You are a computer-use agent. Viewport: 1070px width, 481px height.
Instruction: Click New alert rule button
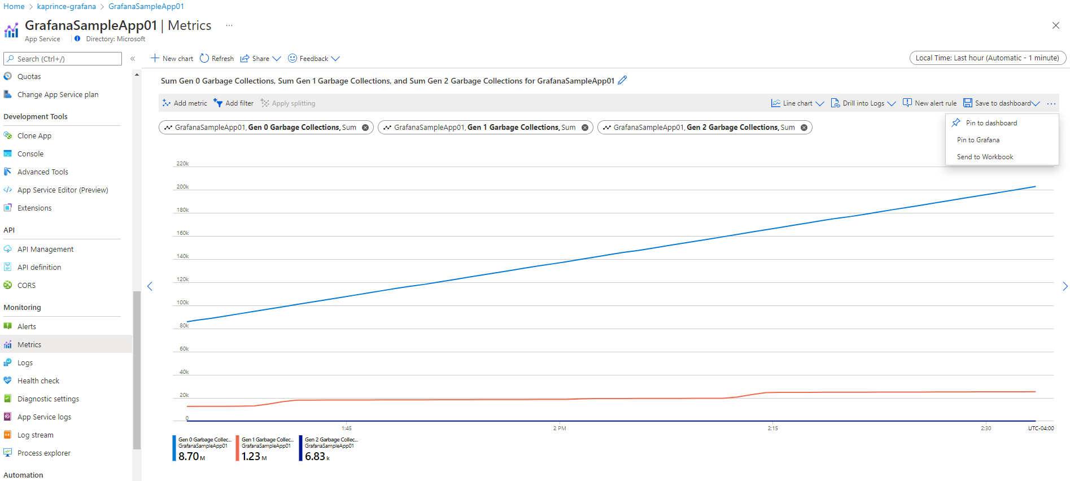929,103
